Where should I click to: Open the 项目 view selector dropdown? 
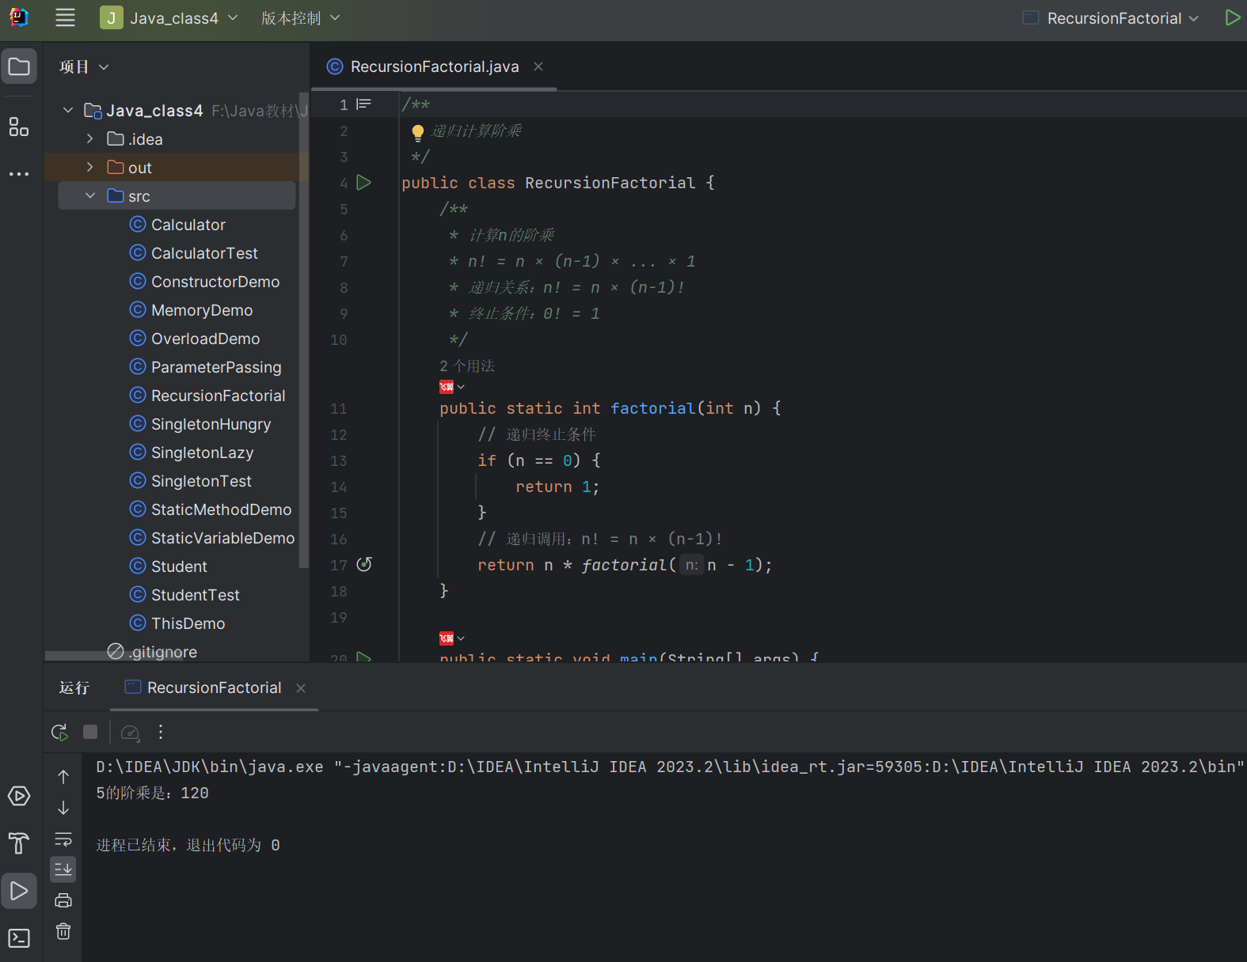84,66
